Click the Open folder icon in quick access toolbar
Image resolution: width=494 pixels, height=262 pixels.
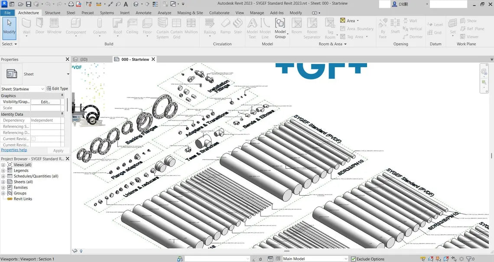[x=20, y=4]
